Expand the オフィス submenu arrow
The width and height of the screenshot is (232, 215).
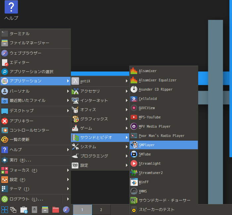(x=127, y=110)
